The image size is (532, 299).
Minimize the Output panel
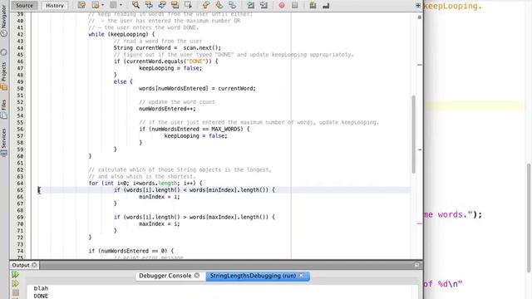coord(417,265)
